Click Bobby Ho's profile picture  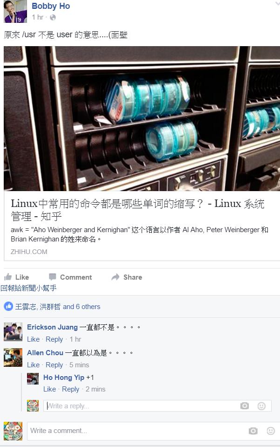(15, 11)
